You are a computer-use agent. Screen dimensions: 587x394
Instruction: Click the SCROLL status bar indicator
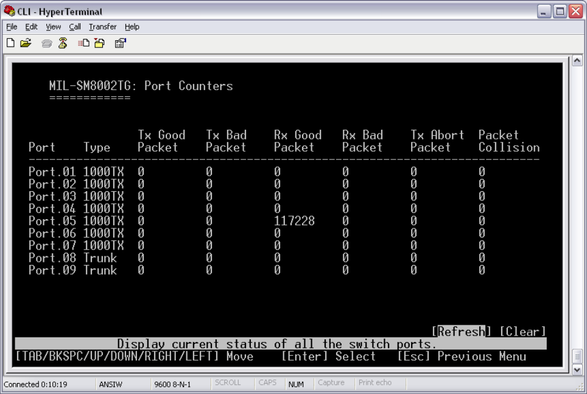(x=228, y=382)
